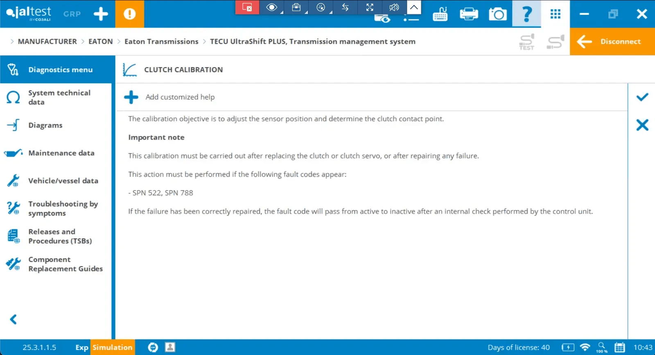The image size is (655, 355).
Task: Minimize the Jaltest window
Action: pyautogui.click(x=584, y=14)
